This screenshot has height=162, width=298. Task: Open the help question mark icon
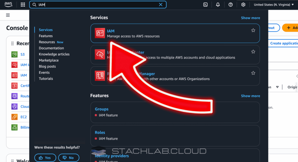(230, 5)
